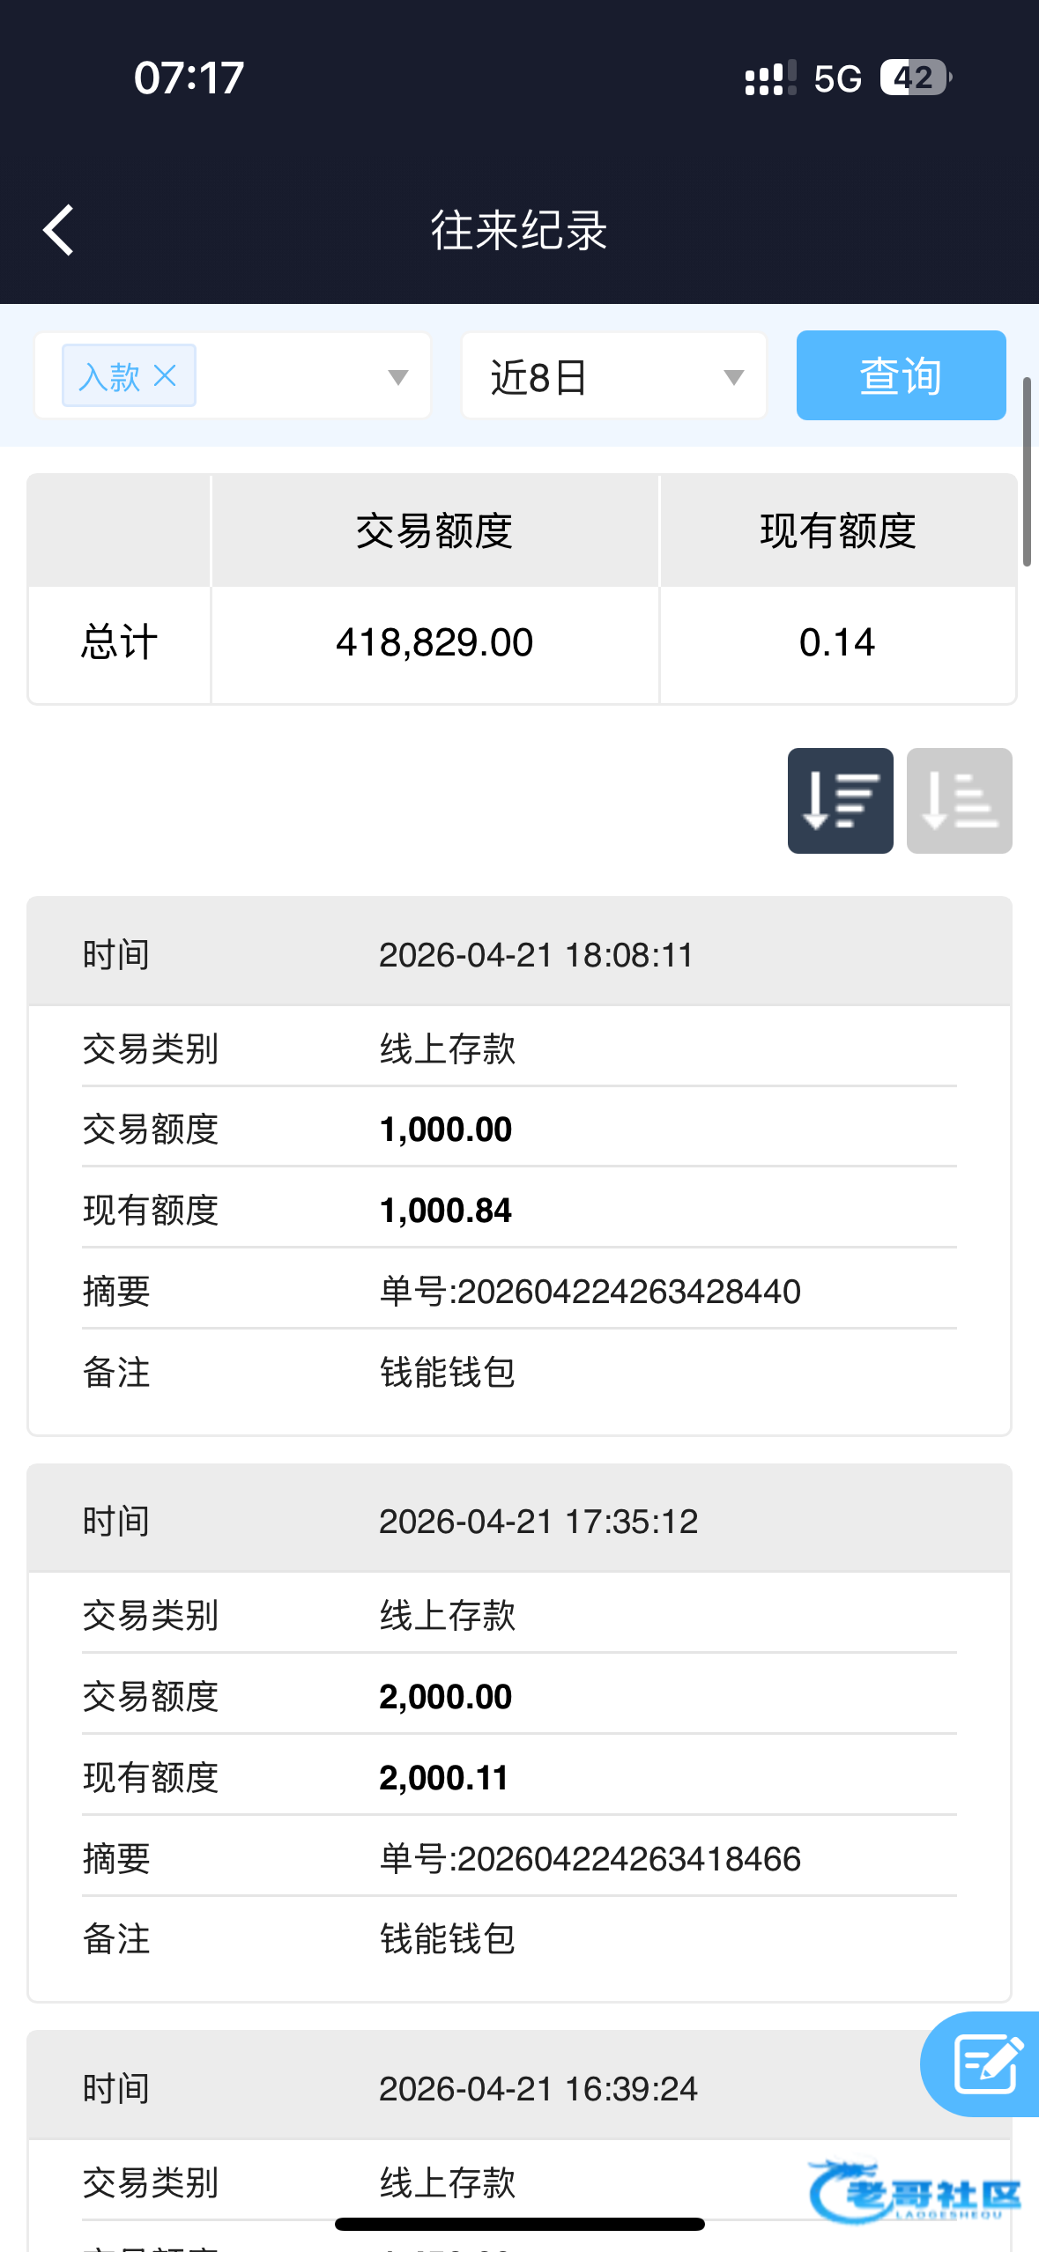This screenshot has width=1039, height=2252.
Task: Open the 18:08:11 transaction record header
Action: 519,954
